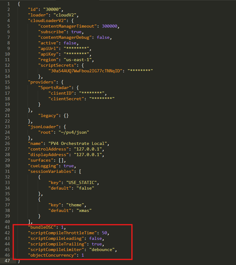Click the 30a54AUQ7WwFbou2IG77cTNNqID secret key
The width and height of the screenshot is (236, 265).
85,71
